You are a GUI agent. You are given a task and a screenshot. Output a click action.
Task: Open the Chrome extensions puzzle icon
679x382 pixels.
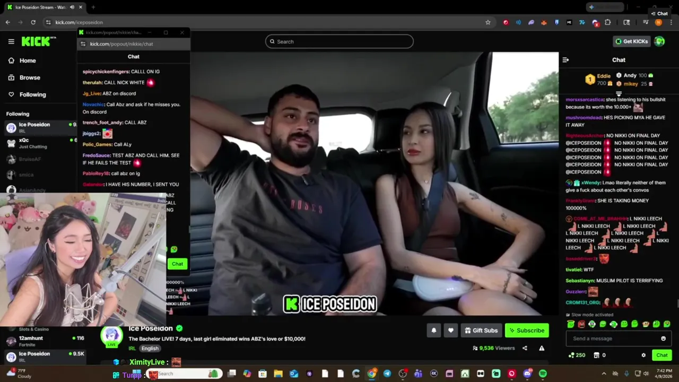tap(608, 22)
